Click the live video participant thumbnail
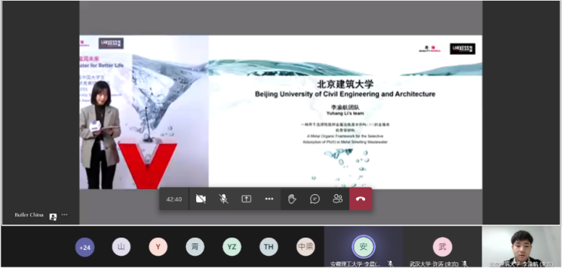 point(521,247)
